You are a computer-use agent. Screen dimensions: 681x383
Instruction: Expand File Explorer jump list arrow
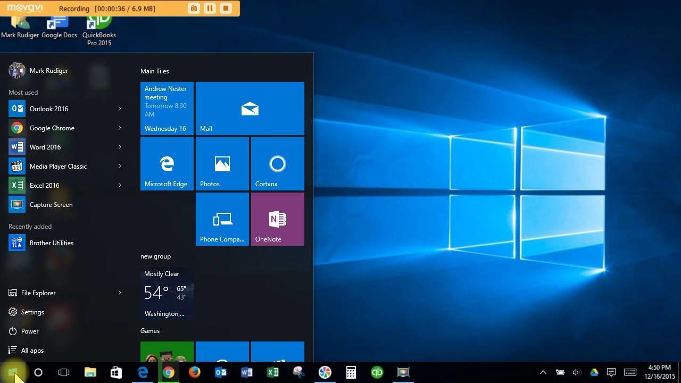(x=120, y=293)
